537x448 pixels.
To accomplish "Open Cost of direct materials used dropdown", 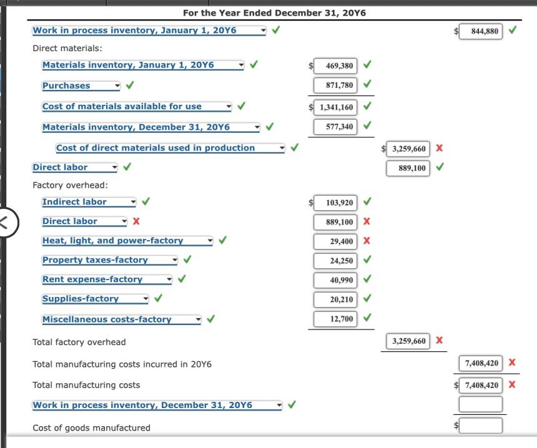I will (x=170, y=148).
